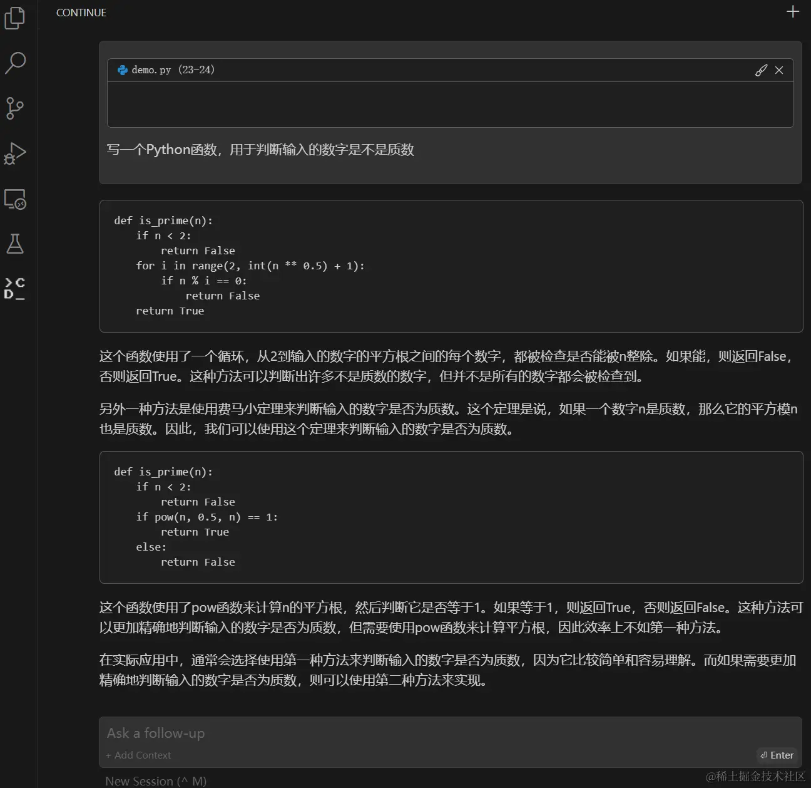Open the Explorer view in the sidebar

16,18
